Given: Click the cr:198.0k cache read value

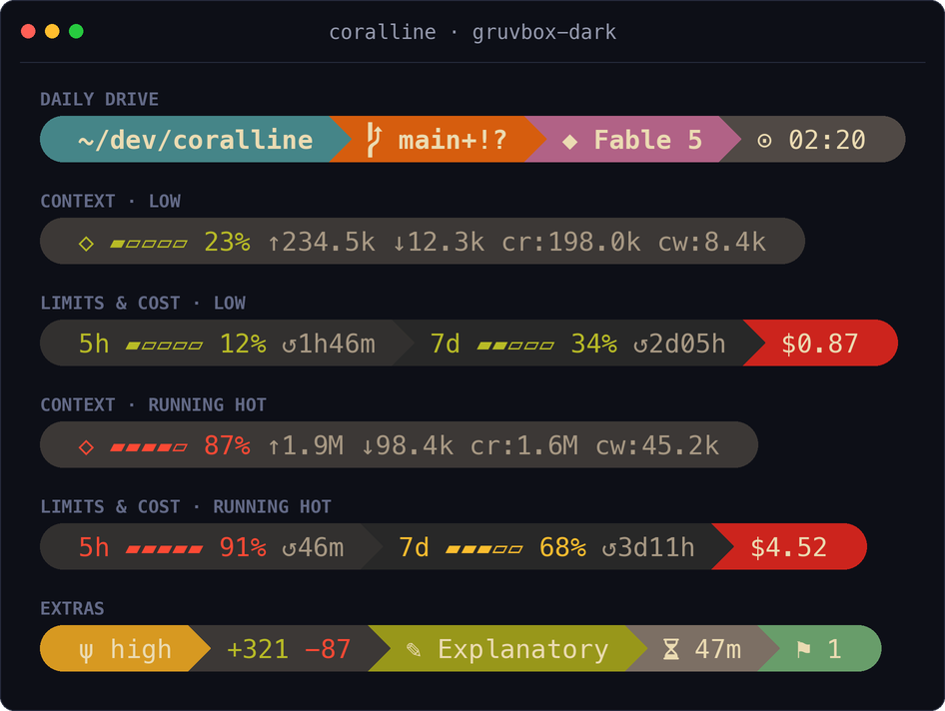Looking at the screenshot, I should 570,242.
